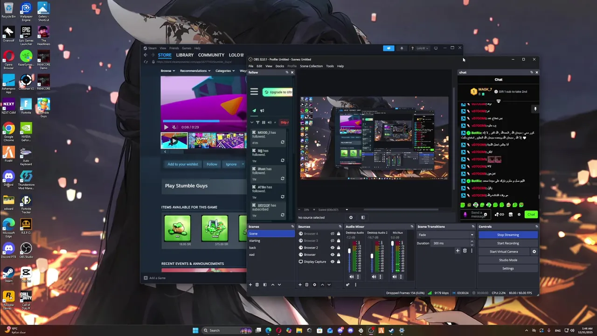Open OBS Scene Collection menu
This screenshot has width=597, height=336.
click(x=311, y=66)
